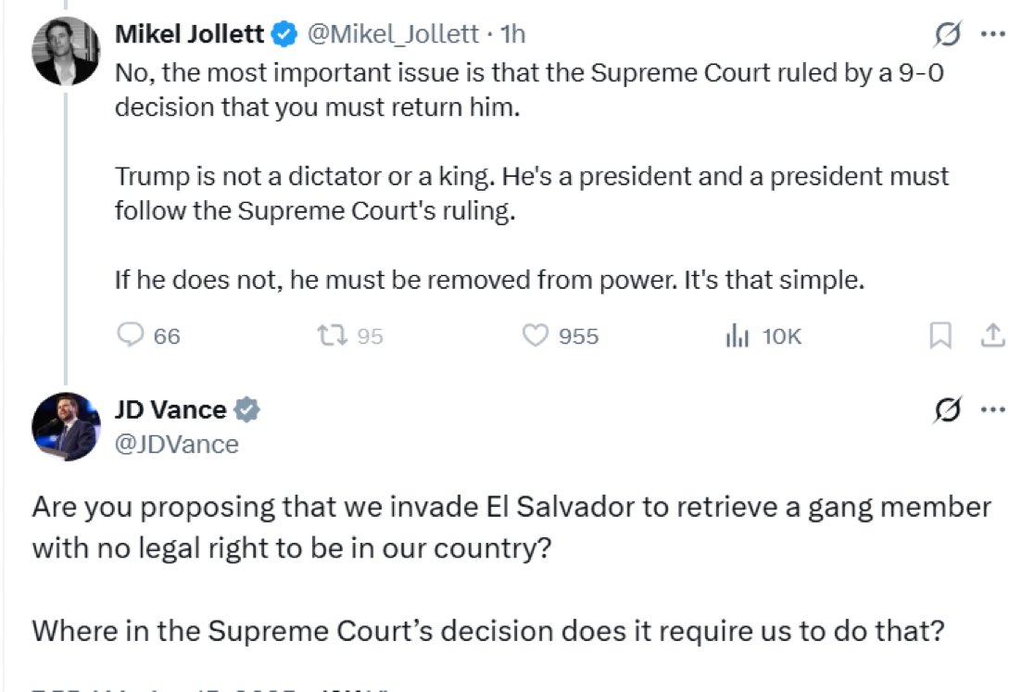Screen dimensions: 1034x692
Task: Click JD Vance's gray verified badge
Action: [246, 409]
